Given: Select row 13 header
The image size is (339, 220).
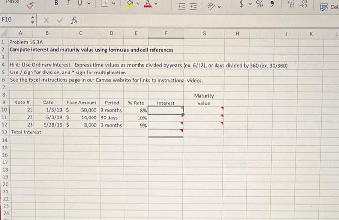Looking at the screenshot, I should click(x=4, y=132).
